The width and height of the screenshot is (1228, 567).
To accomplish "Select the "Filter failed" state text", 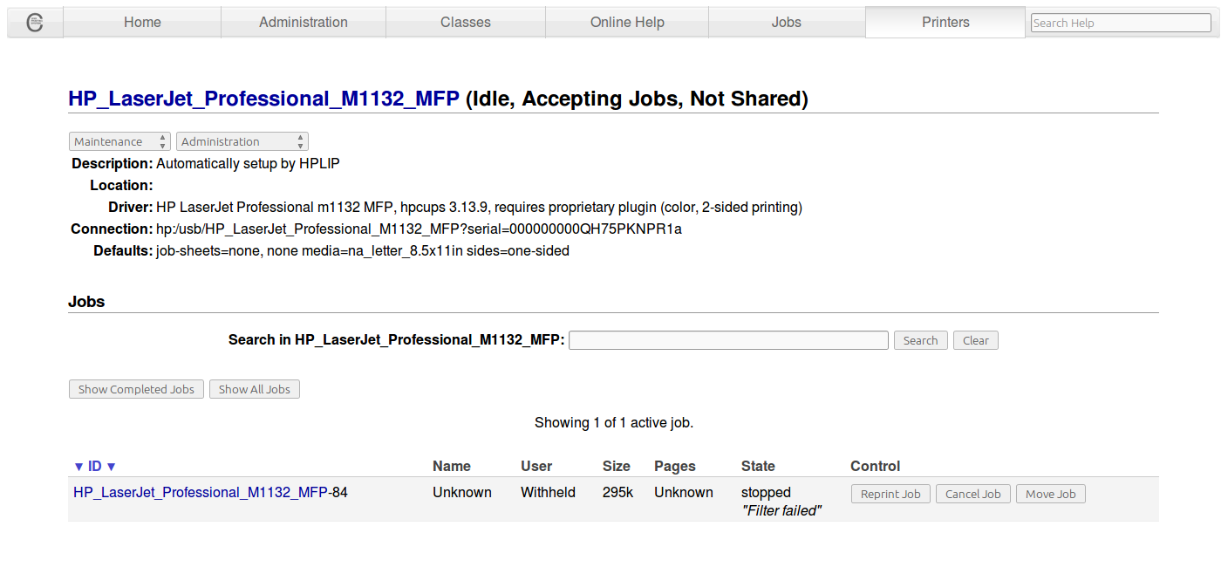I will [782, 511].
